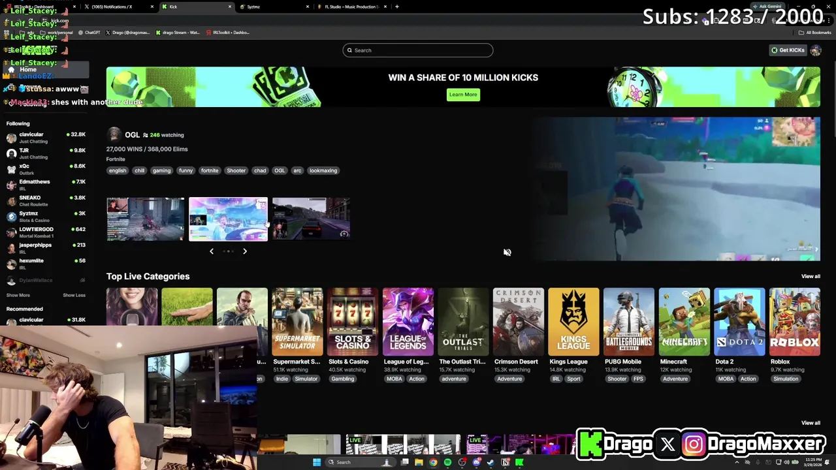Open Home in the sidebar
The width and height of the screenshot is (836, 470).
click(46, 69)
